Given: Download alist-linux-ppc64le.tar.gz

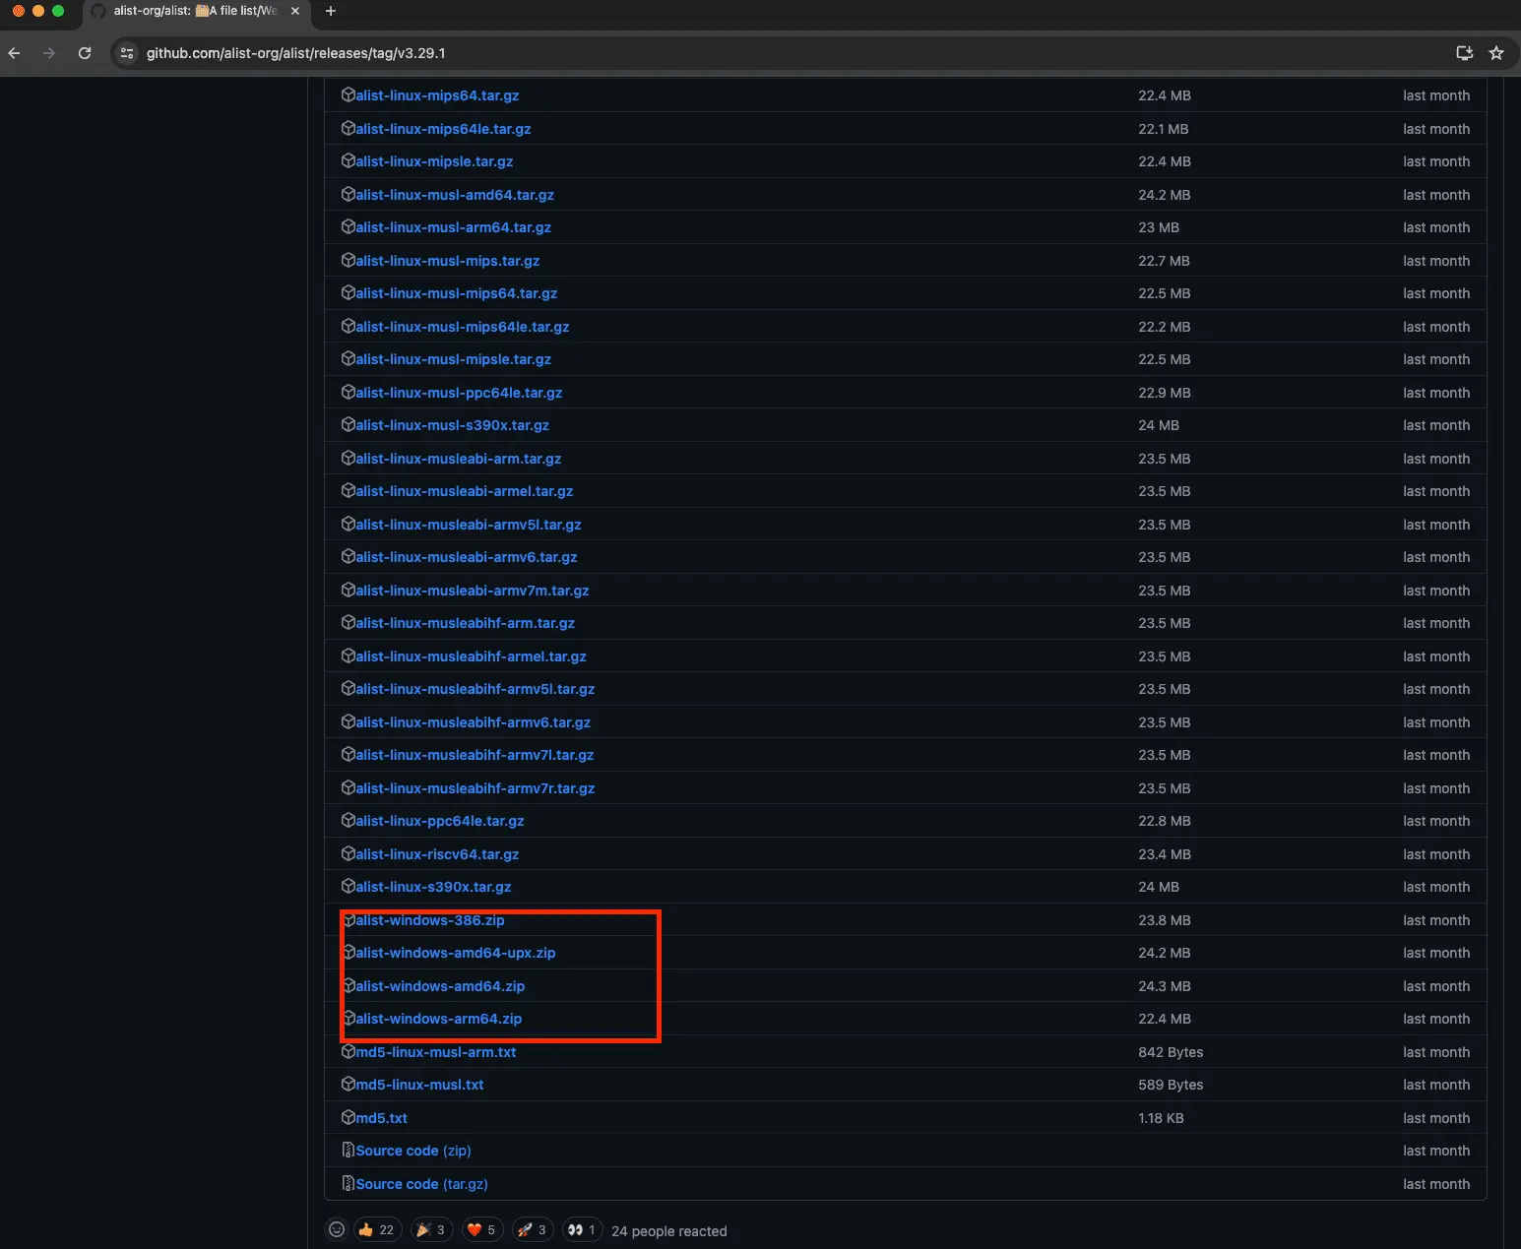Looking at the screenshot, I should pos(440,821).
